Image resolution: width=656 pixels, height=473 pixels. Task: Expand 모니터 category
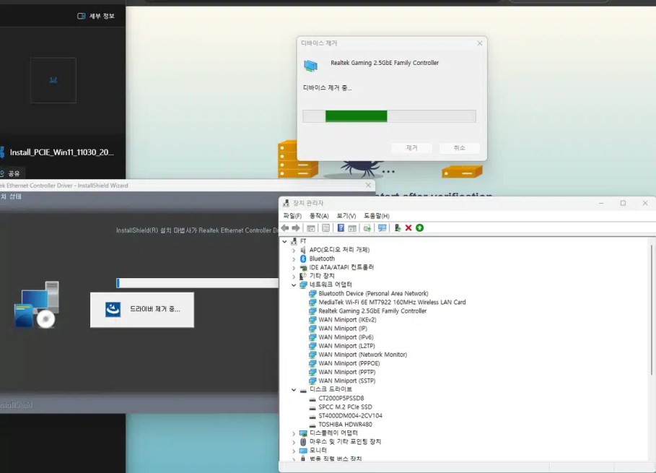294,451
